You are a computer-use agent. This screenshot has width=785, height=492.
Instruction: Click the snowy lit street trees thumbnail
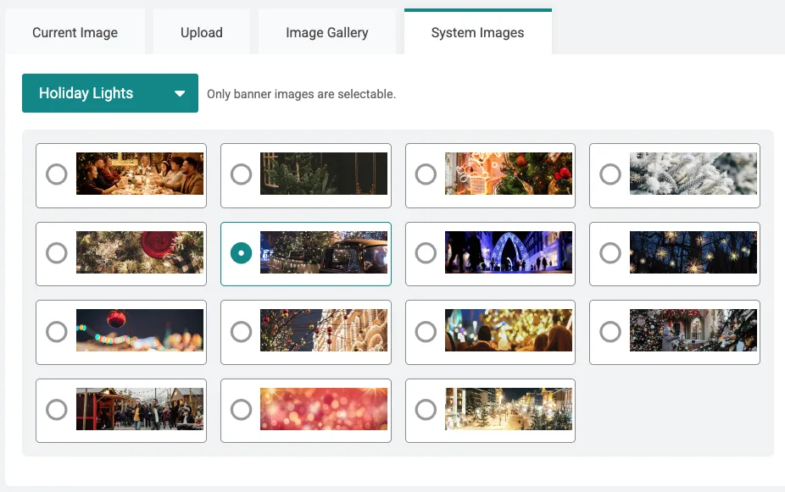tap(509, 409)
